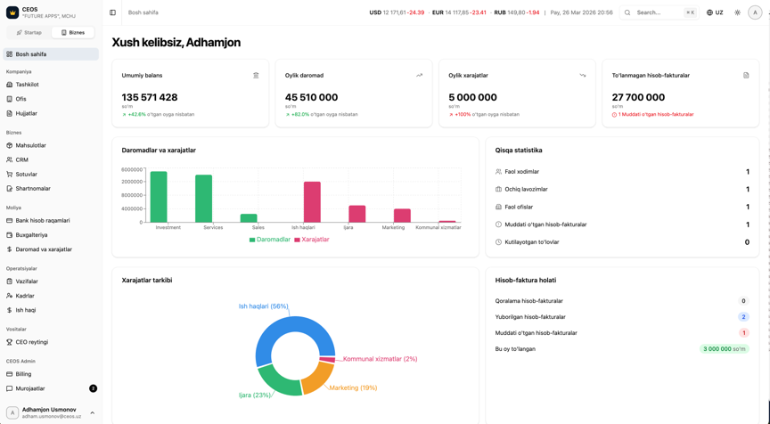Viewport: 770px width, 424px height.
Task: Select the Startap mode tab
Action: point(29,32)
